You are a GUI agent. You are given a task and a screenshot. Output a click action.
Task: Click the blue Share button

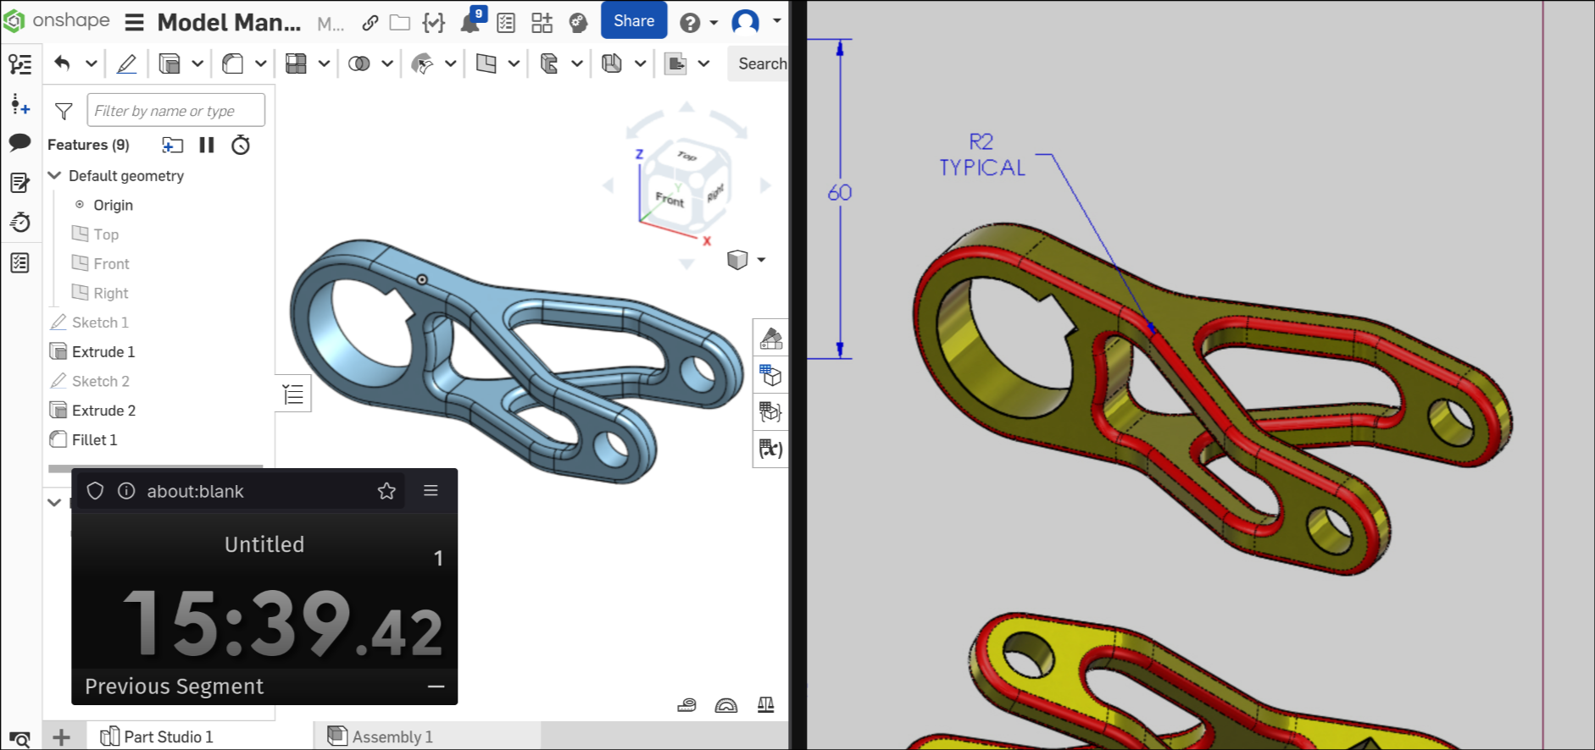pyautogui.click(x=633, y=21)
